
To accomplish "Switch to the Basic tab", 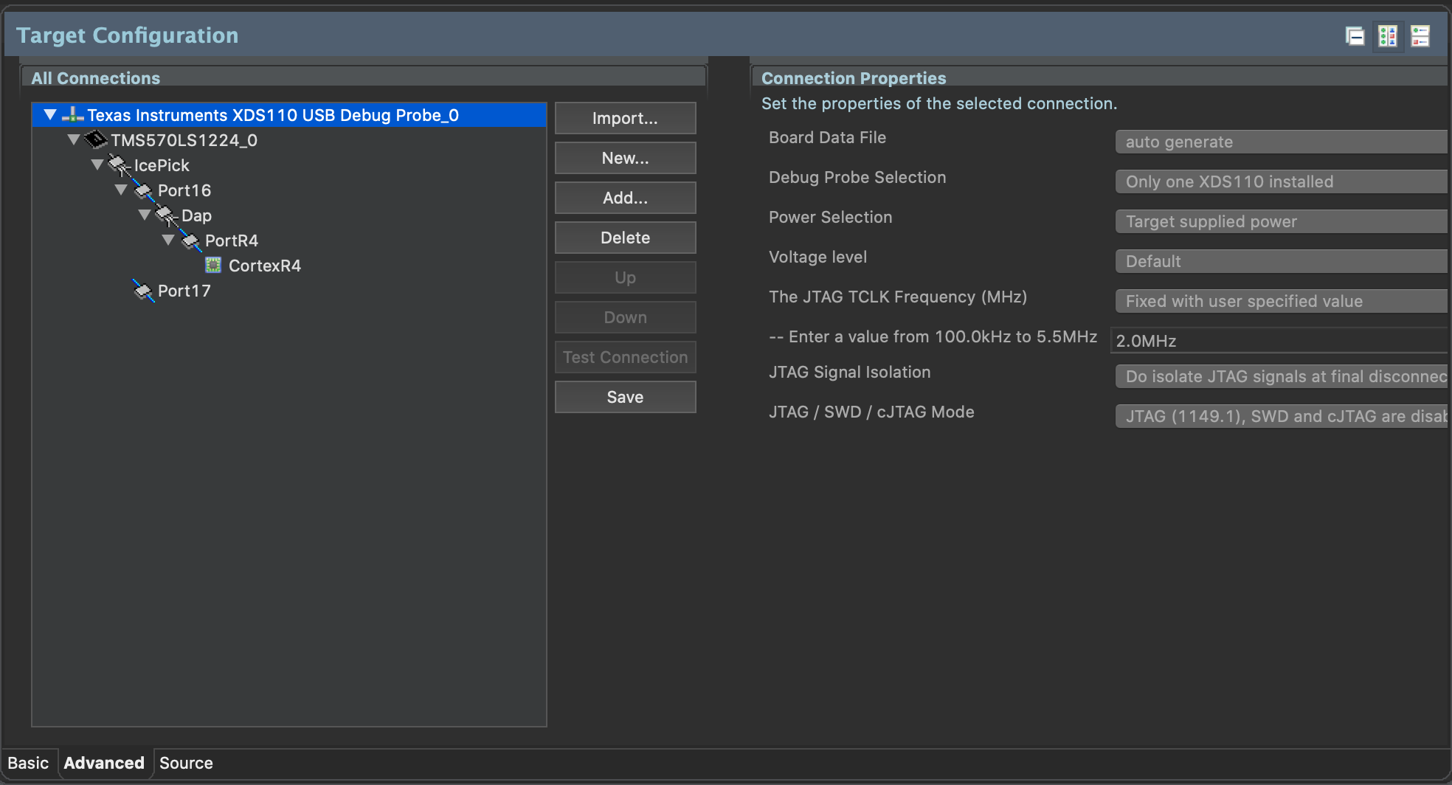I will pos(28,763).
